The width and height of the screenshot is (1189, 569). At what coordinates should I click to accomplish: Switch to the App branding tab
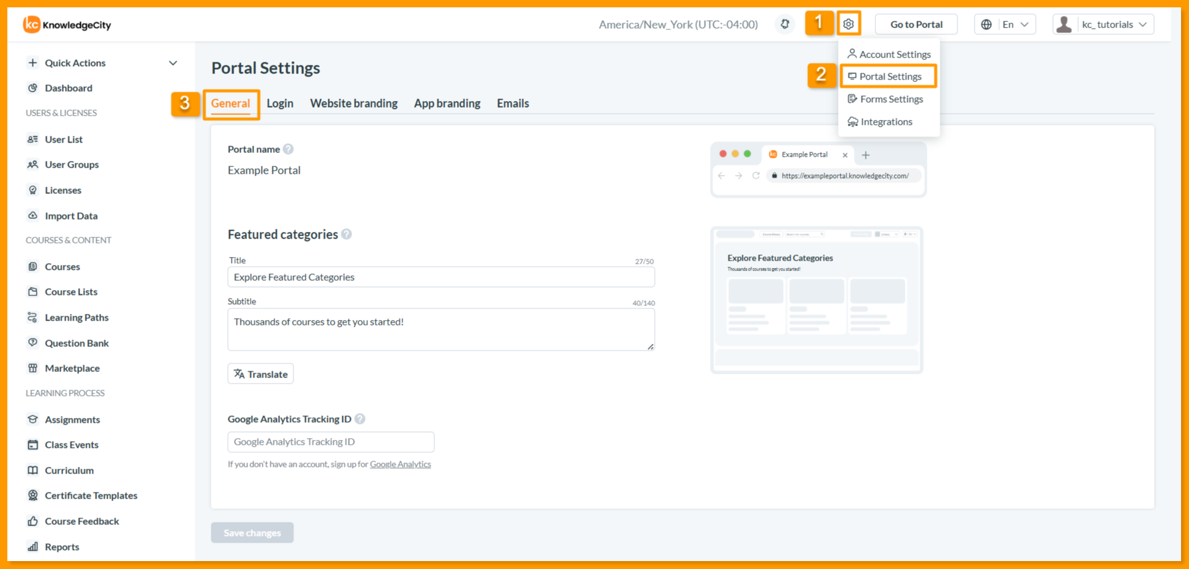447,103
